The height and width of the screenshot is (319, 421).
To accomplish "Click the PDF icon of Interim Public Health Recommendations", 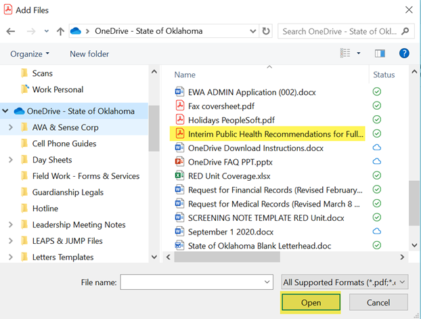I will tap(179, 133).
